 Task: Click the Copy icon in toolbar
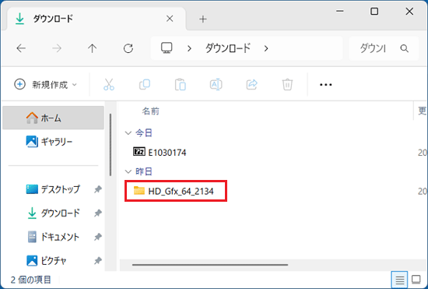pos(145,84)
